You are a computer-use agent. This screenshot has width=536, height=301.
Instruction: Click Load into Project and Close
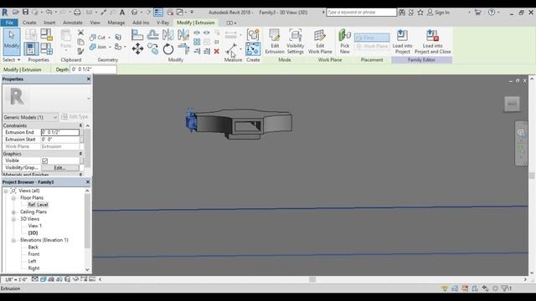tap(432, 42)
